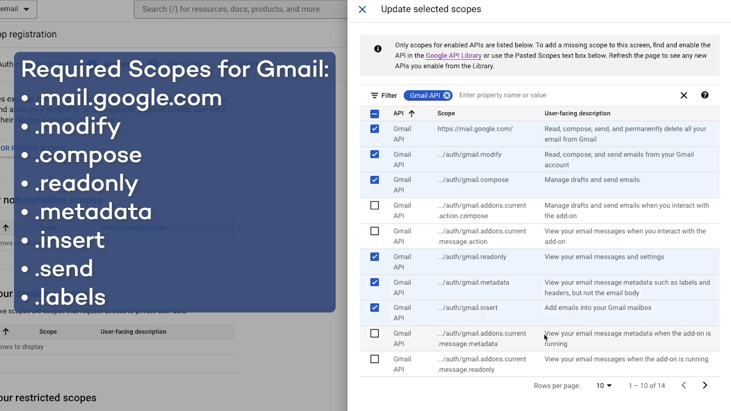731x411 pixels.
Task: Close the Update selected scopes panel
Action: click(362, 9)
